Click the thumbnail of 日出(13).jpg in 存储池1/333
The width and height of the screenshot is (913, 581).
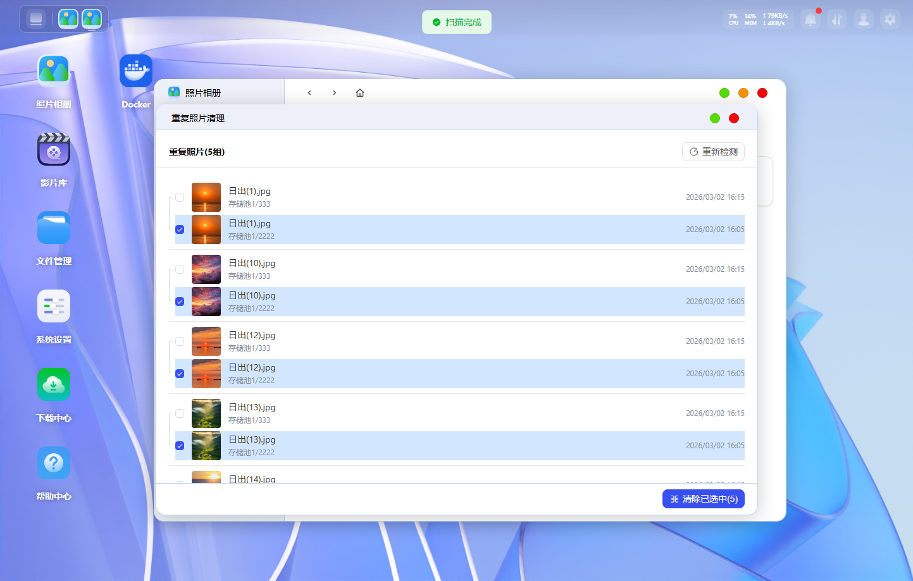pos(206,413)
